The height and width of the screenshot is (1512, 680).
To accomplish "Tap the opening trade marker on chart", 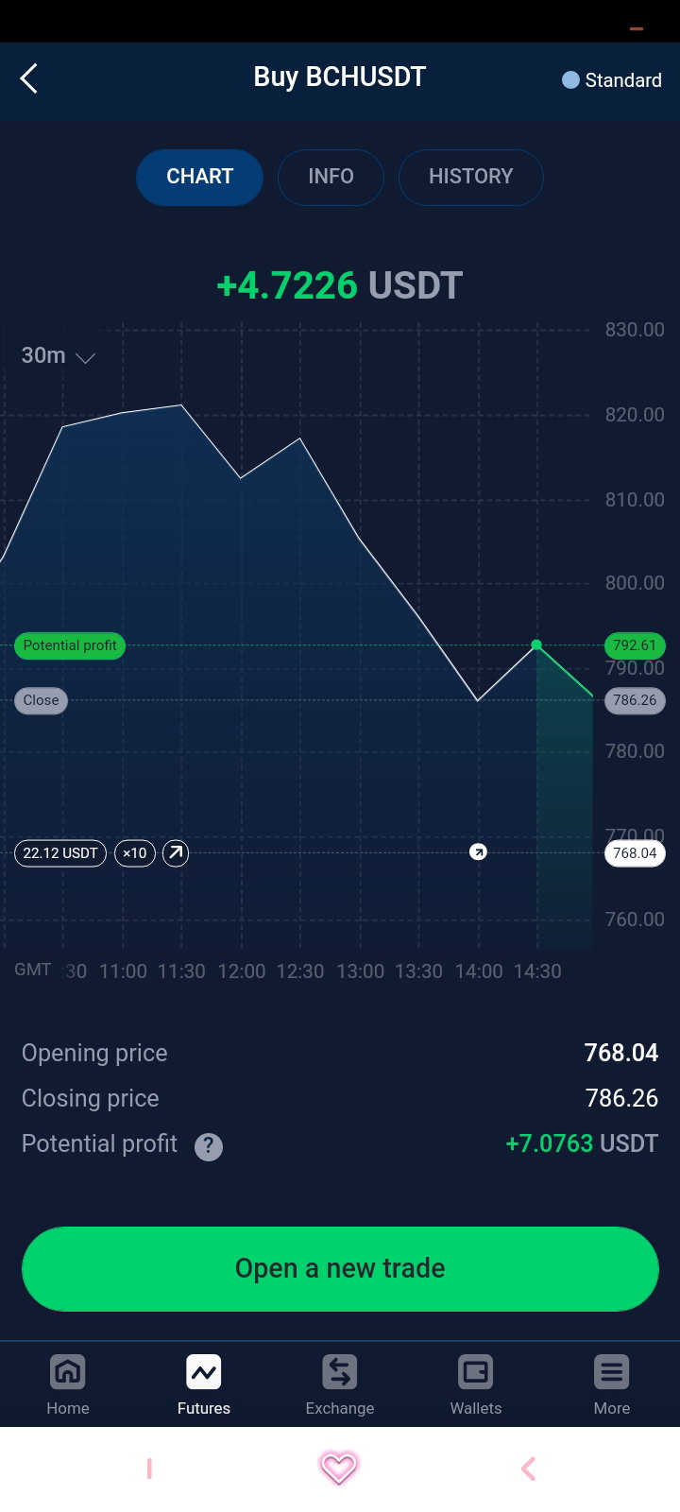I will point(479,852).
